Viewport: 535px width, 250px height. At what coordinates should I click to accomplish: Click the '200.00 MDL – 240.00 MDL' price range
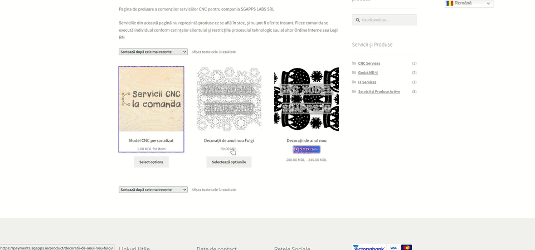click(x=307, y=160)
